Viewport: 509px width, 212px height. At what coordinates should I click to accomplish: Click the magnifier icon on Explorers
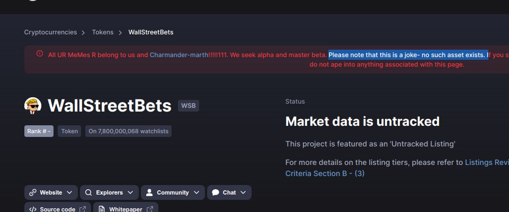click(x=88, y=192)
